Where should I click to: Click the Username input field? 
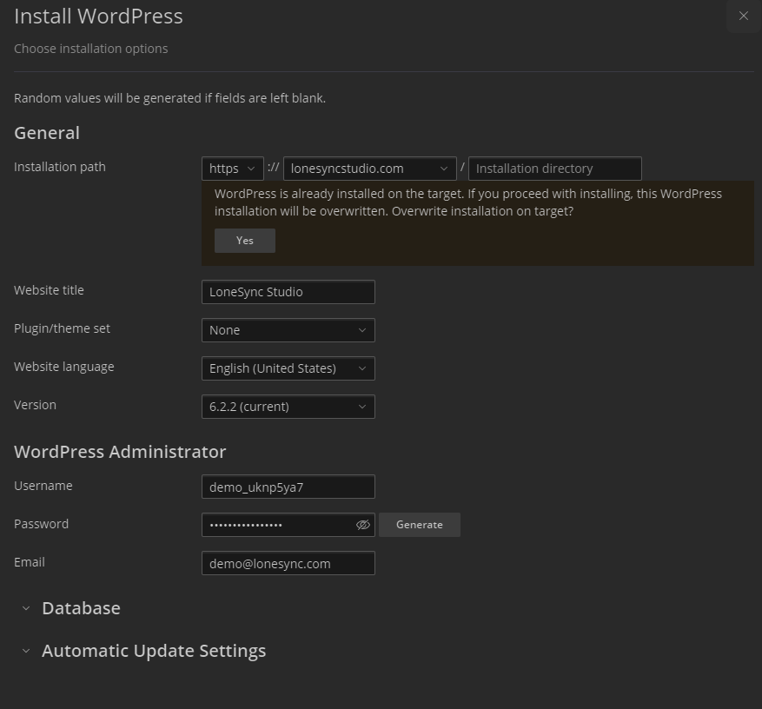click(288, 487)
